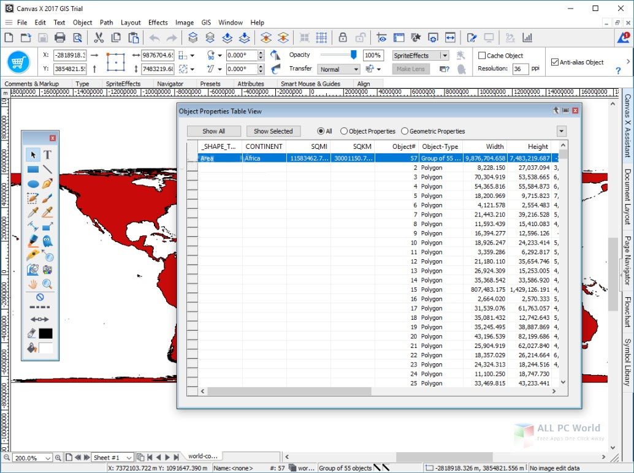Select the Oval shape tool
The height and width of the screenshot is (473, 634).
click(x=33, y=183)
